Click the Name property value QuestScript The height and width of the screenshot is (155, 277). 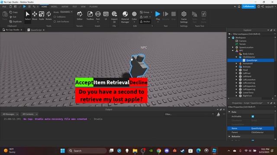pyautogui.click(x=262, y=128)
